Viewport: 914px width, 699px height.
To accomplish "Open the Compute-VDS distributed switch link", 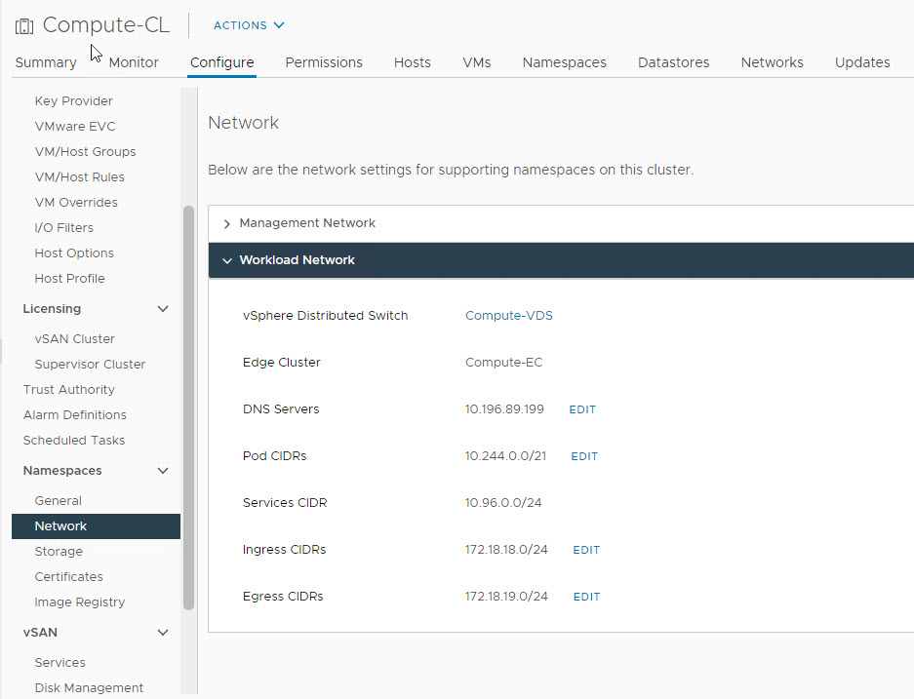I will tap(508, 316).
